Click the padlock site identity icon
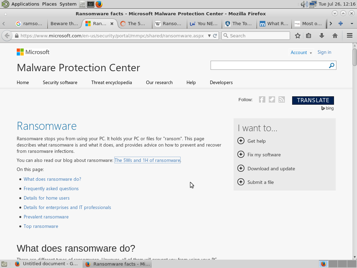 [17, 36]
